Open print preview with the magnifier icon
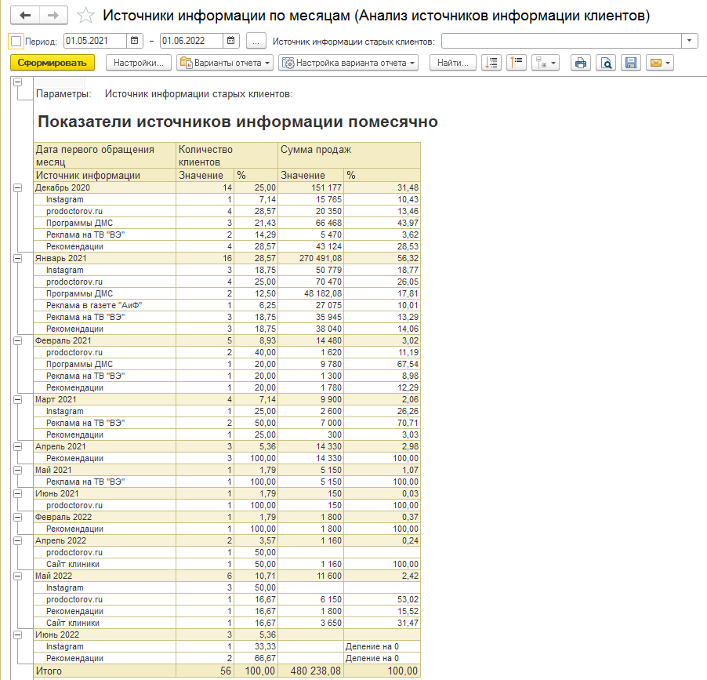 pyautogui.click(x=606, y=63)
